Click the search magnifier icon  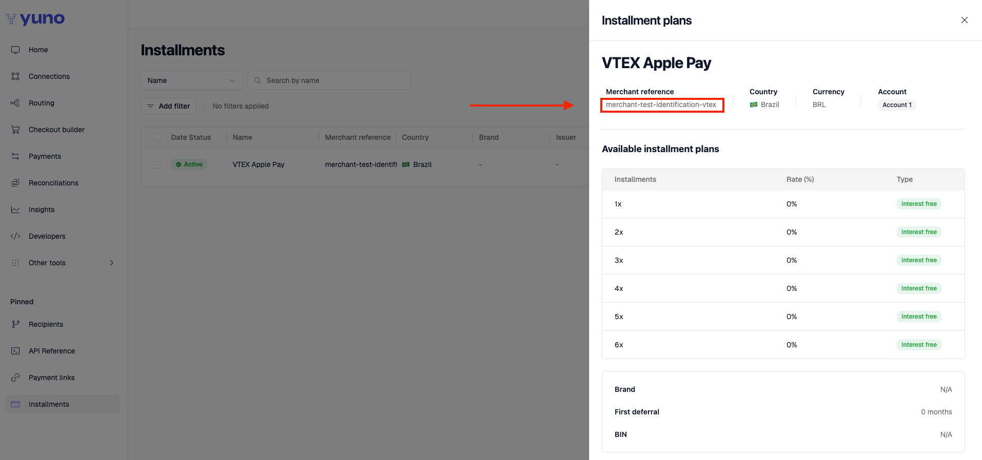pos(258,80)
